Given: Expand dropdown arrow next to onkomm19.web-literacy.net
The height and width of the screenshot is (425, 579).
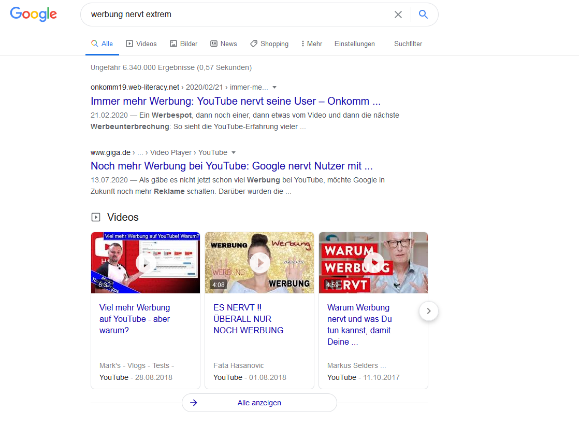Looking at the screenshot, I should tap(274, 87).
